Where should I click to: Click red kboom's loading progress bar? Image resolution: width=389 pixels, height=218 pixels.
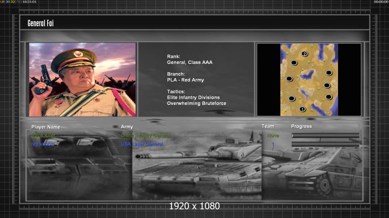point(325,144)
